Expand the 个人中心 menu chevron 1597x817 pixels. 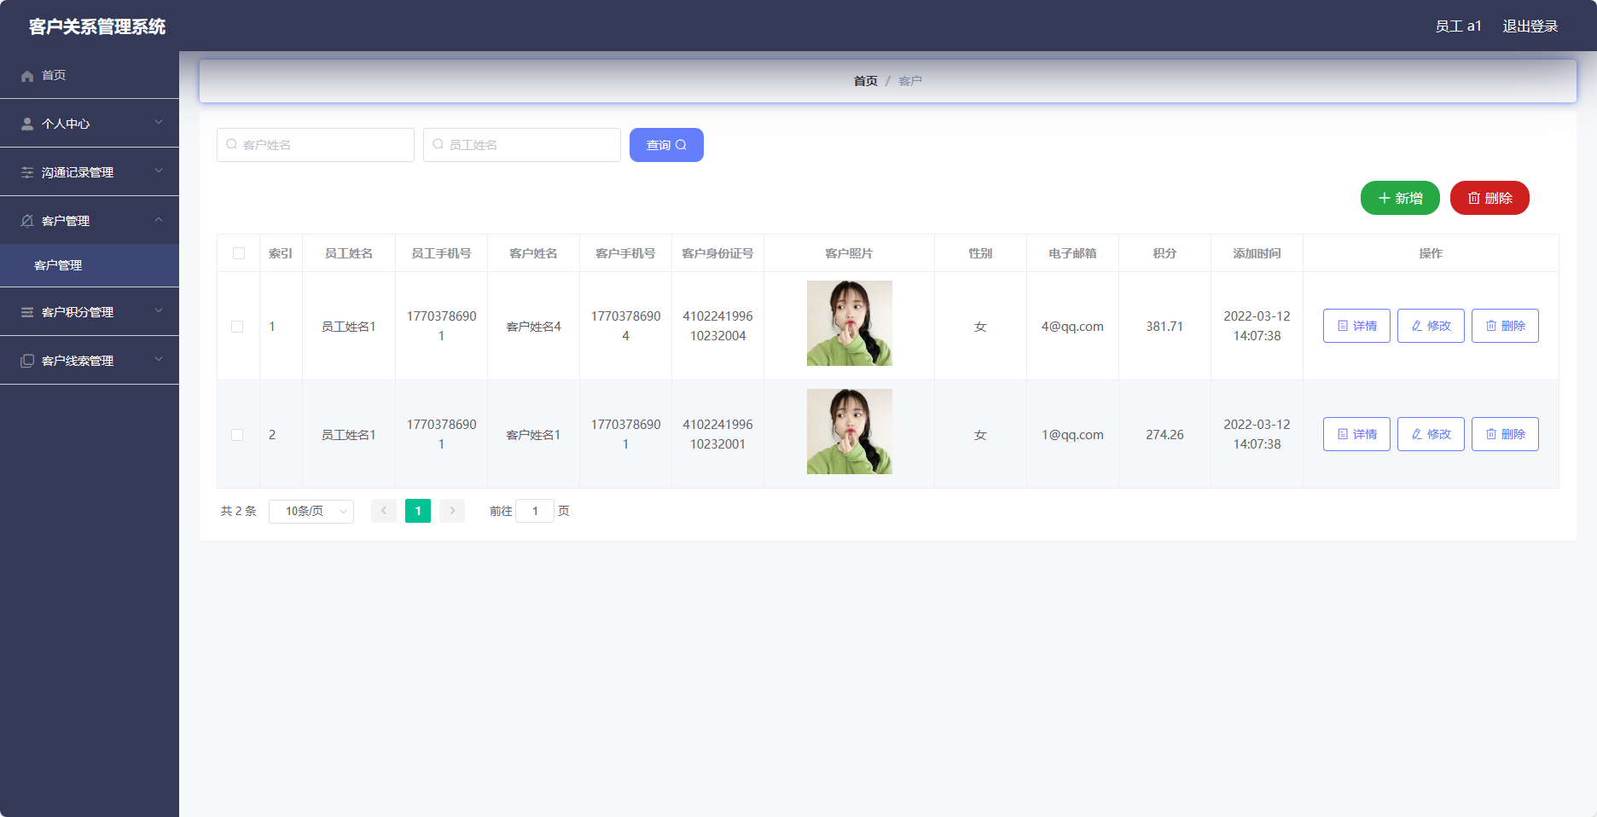pyautogui.click(x=159, y=123)
